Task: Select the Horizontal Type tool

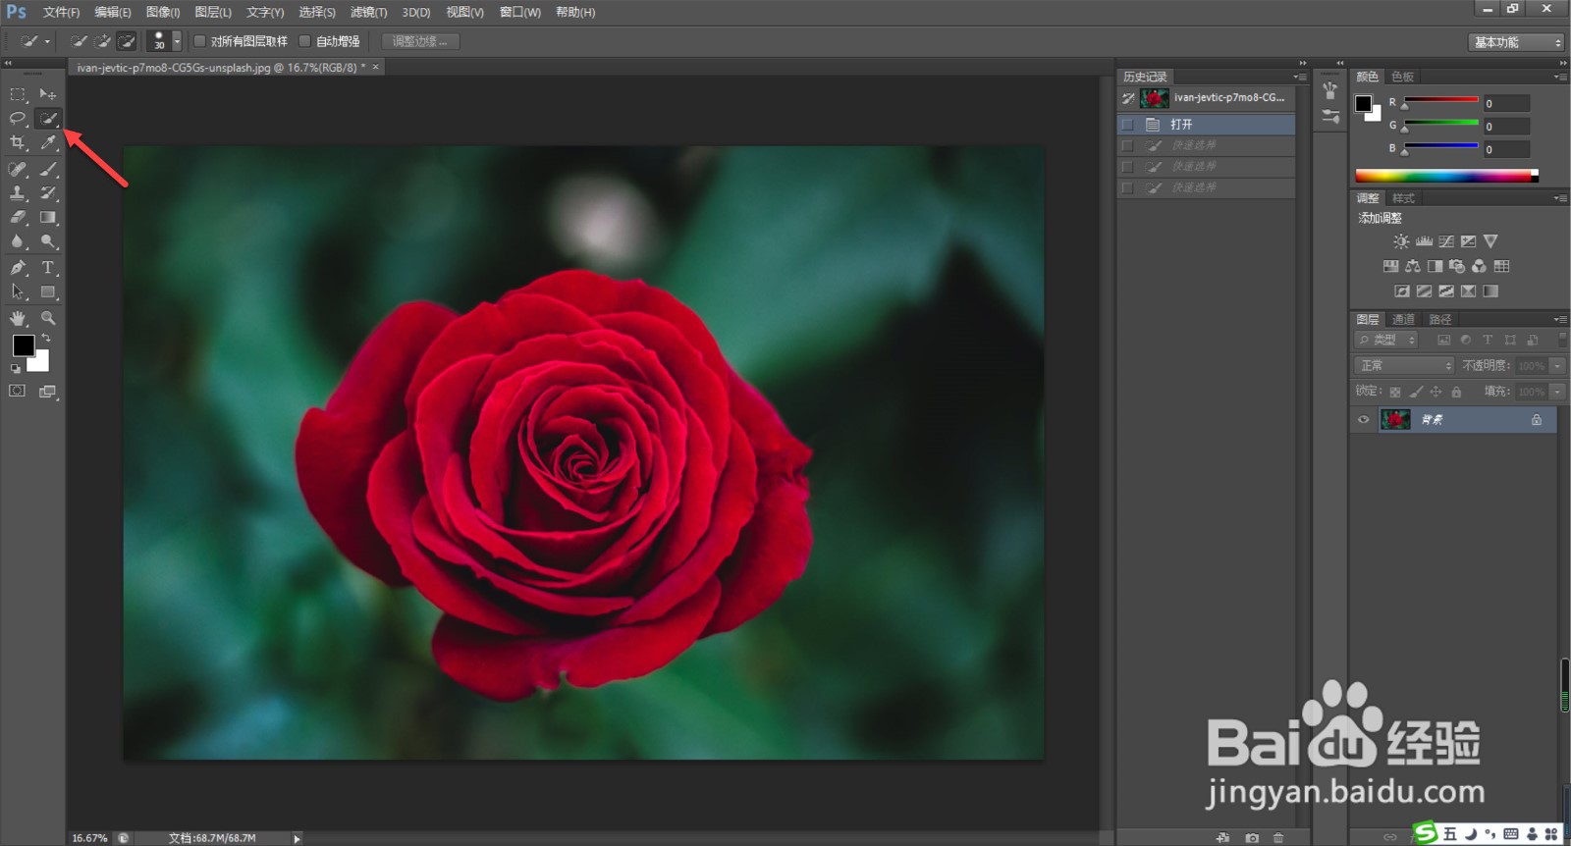Action: [x=47, y=267]
